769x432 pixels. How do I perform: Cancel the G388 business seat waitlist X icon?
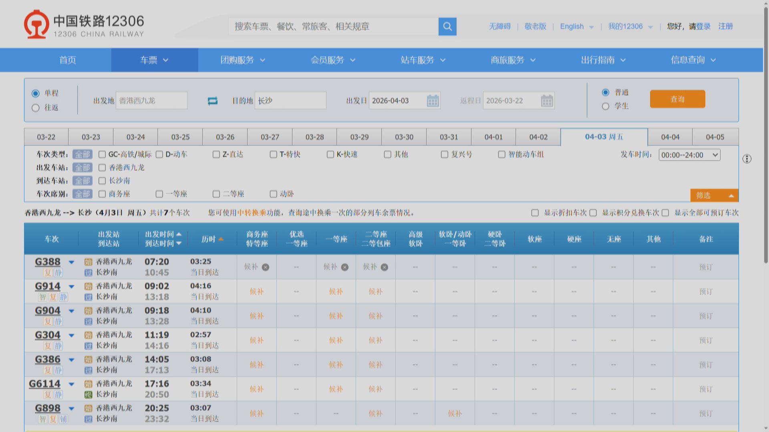266,267
